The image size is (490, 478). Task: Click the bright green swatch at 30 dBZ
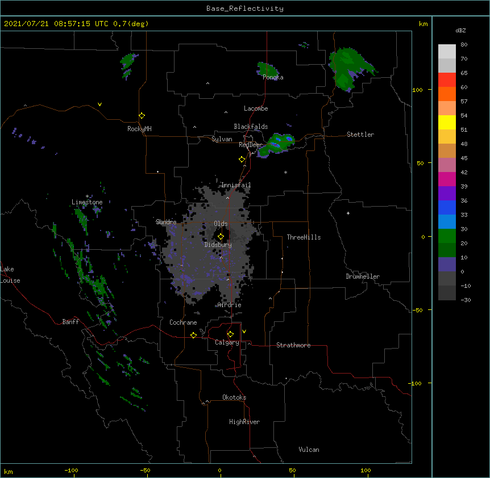(447, 236)
